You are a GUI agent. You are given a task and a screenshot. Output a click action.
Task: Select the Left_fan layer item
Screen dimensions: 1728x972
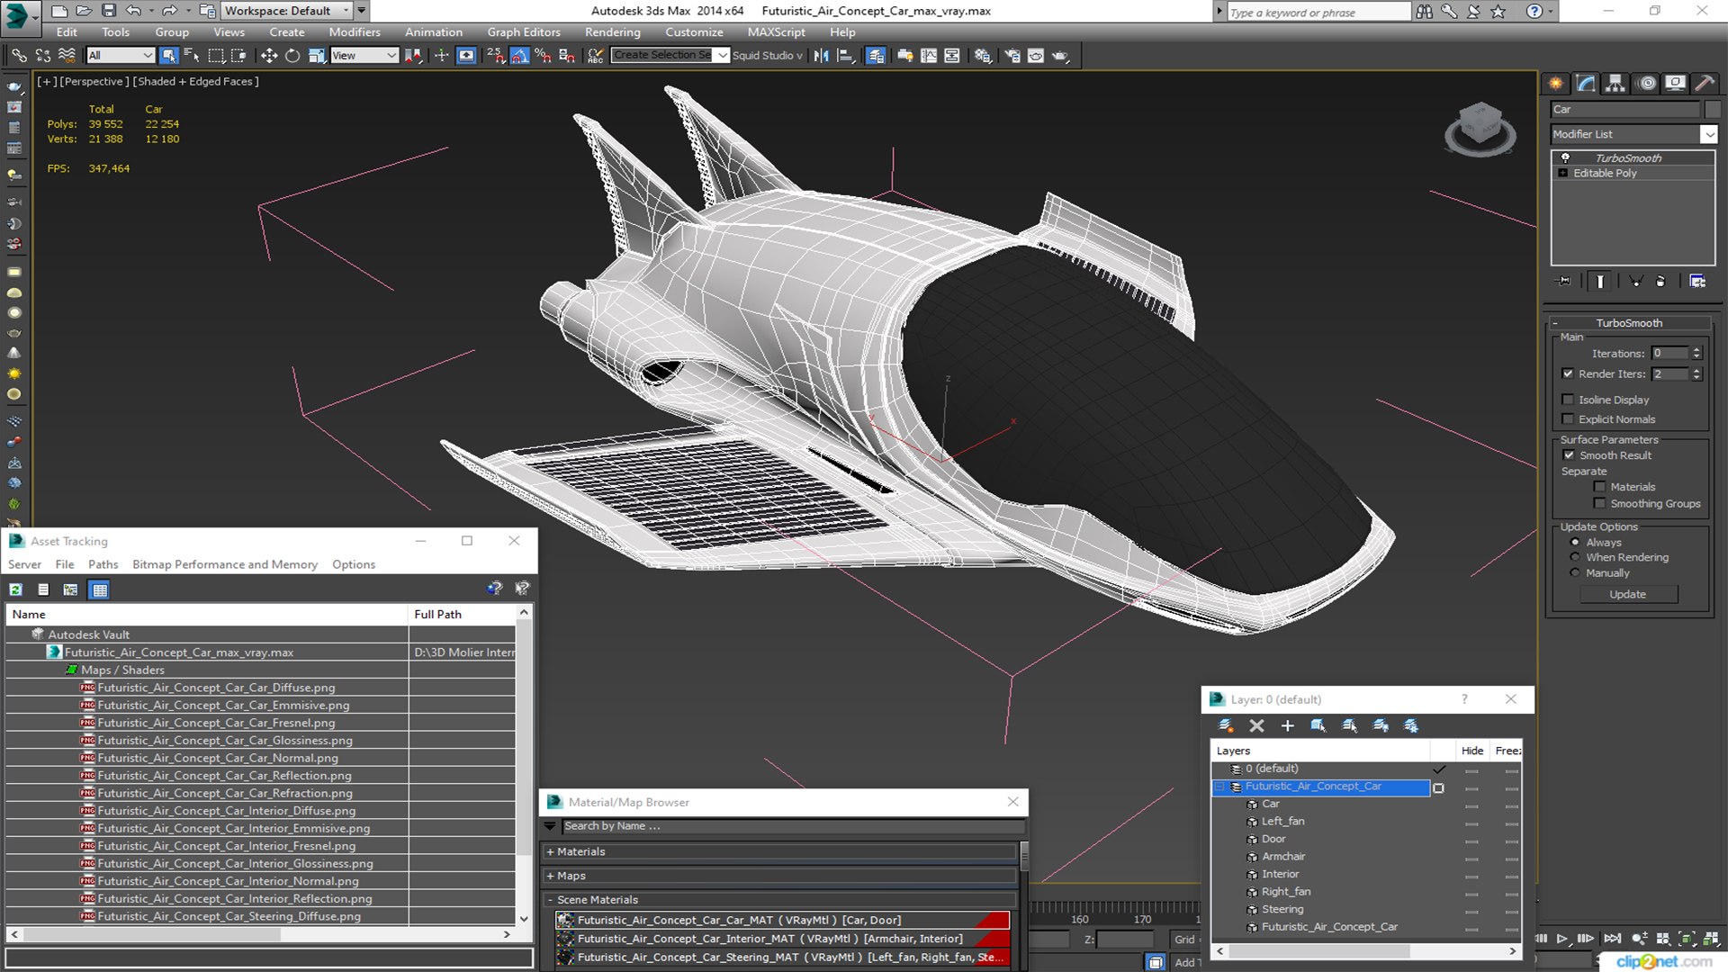[1282, 821]
